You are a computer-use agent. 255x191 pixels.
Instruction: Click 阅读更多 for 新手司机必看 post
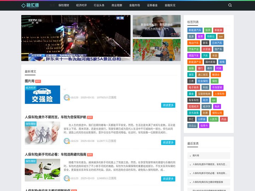click(168, 179)
